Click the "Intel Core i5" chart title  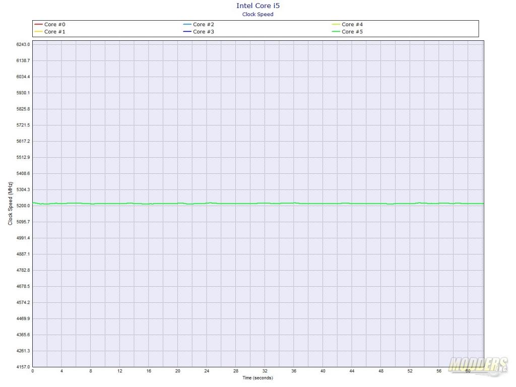[258, 6]
